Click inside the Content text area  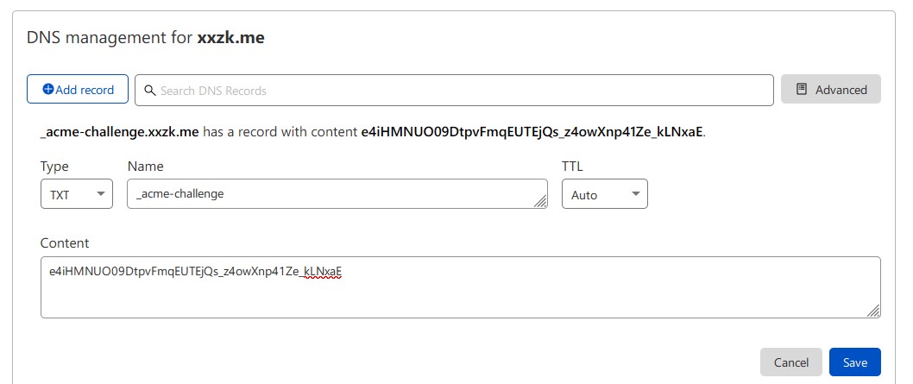(461, 287)
